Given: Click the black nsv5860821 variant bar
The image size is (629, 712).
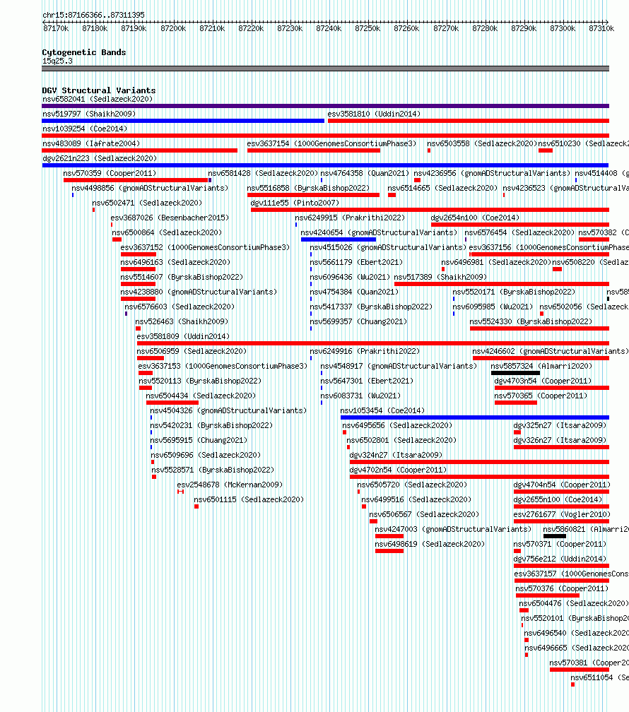Looking at the screenshot, I should pos(555,537).
